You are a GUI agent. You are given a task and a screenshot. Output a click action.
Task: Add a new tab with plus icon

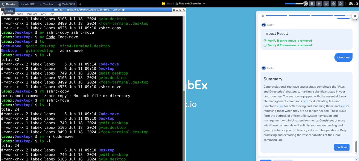(x=80, y=4)
